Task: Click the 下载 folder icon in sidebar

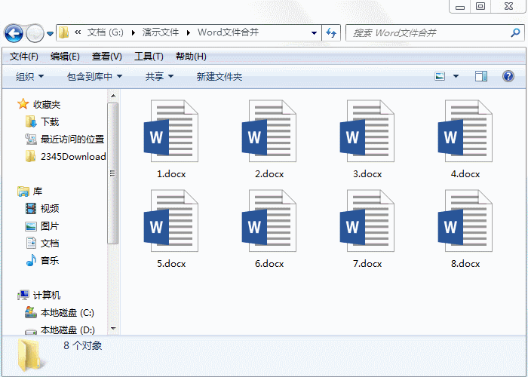Action: point(31,121)
